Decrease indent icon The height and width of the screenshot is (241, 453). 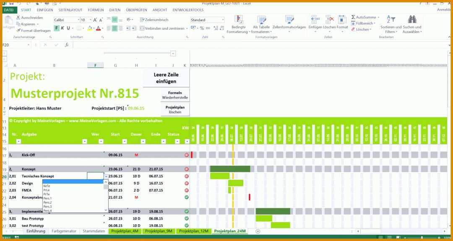pos(128,28)
